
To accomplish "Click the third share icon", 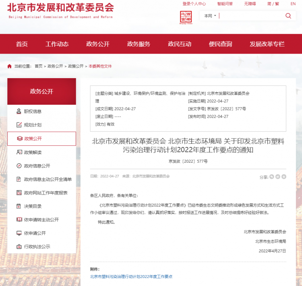I will pos(284,176).
